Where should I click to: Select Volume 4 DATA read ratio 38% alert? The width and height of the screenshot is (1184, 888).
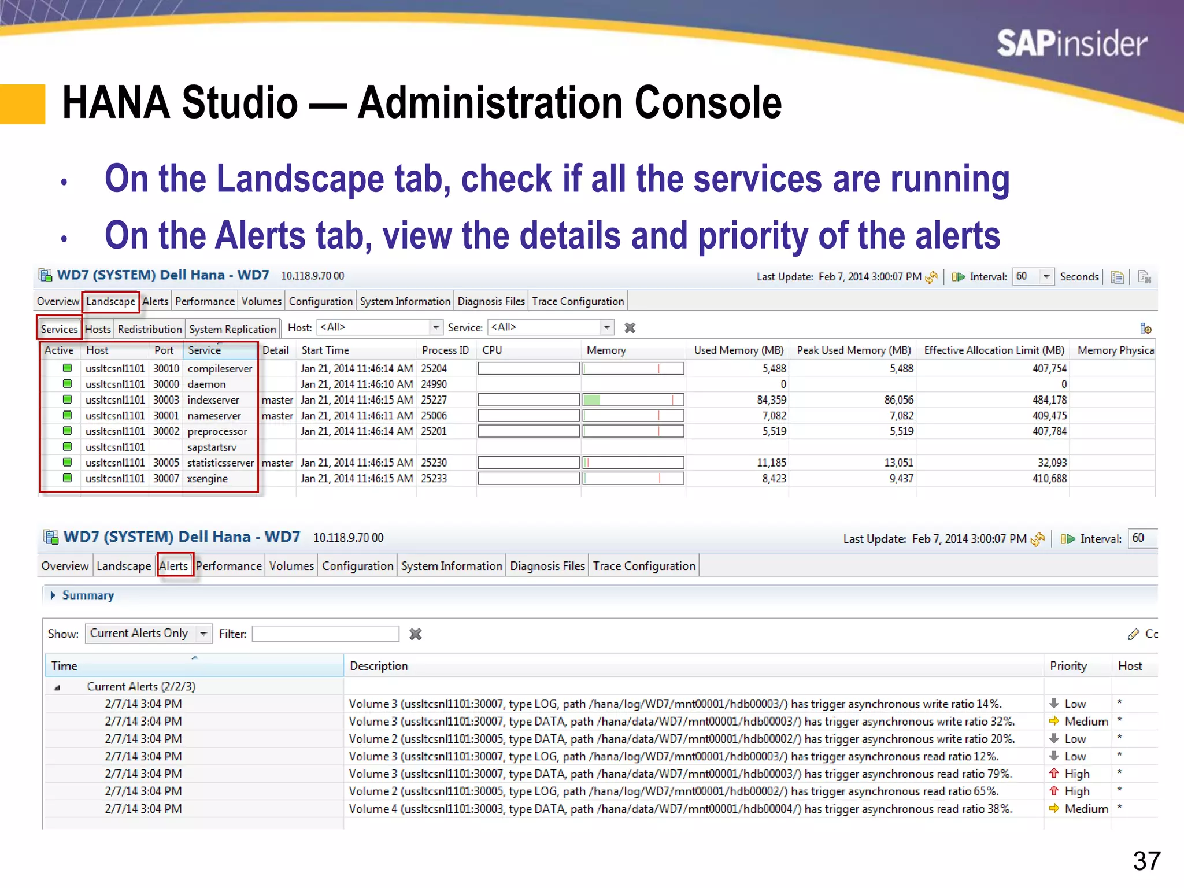(680, 809)
